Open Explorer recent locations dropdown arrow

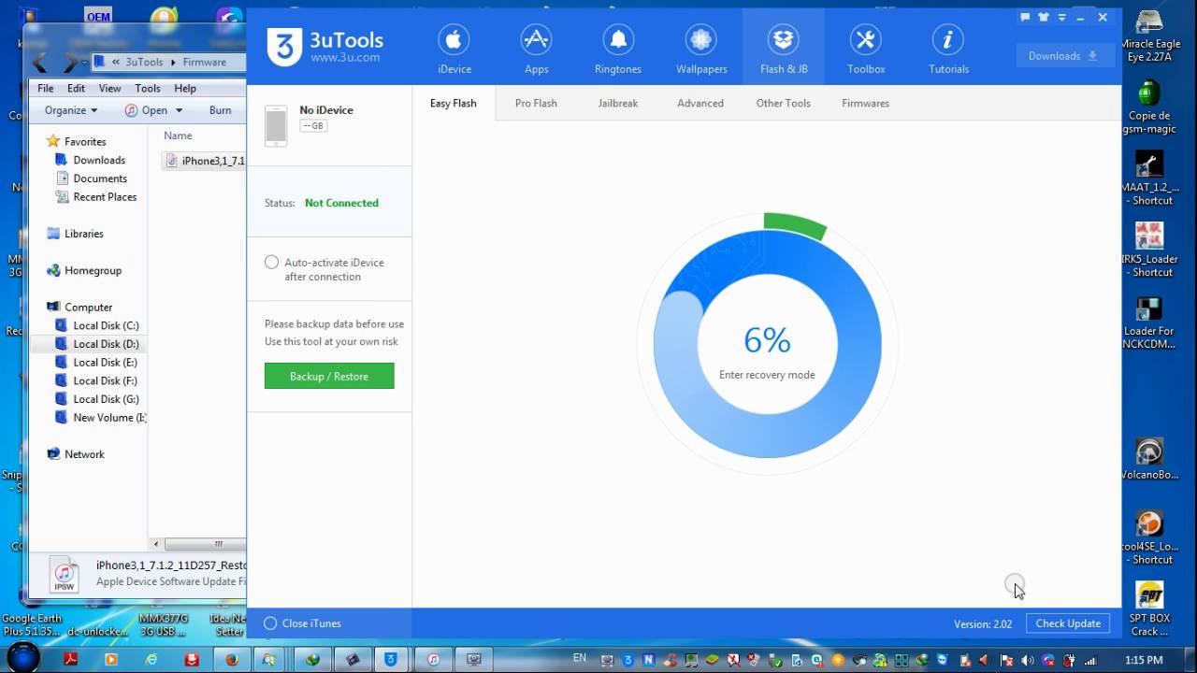click(84, 63)
